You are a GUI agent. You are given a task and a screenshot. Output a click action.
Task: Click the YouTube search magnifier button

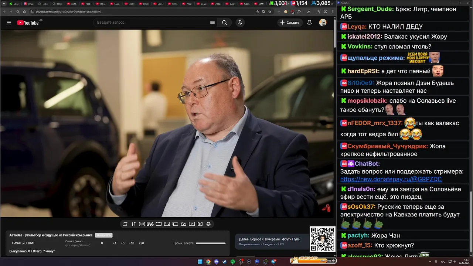[225, 23]
